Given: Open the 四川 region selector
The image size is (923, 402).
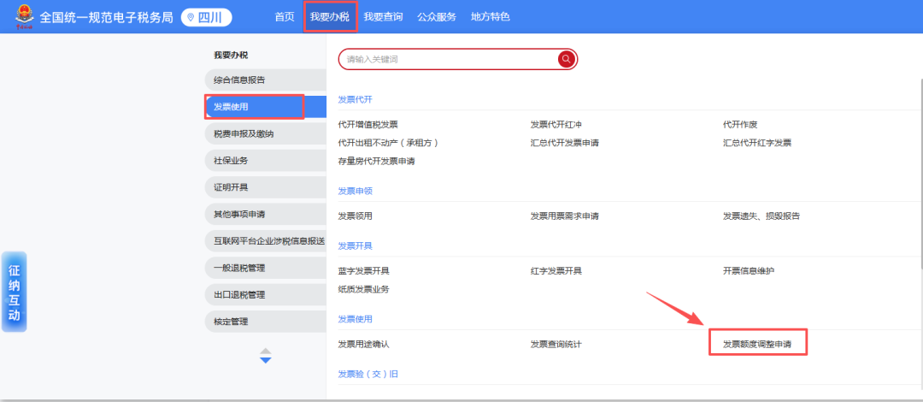Looking at the screenshot, I should (207, 17).
